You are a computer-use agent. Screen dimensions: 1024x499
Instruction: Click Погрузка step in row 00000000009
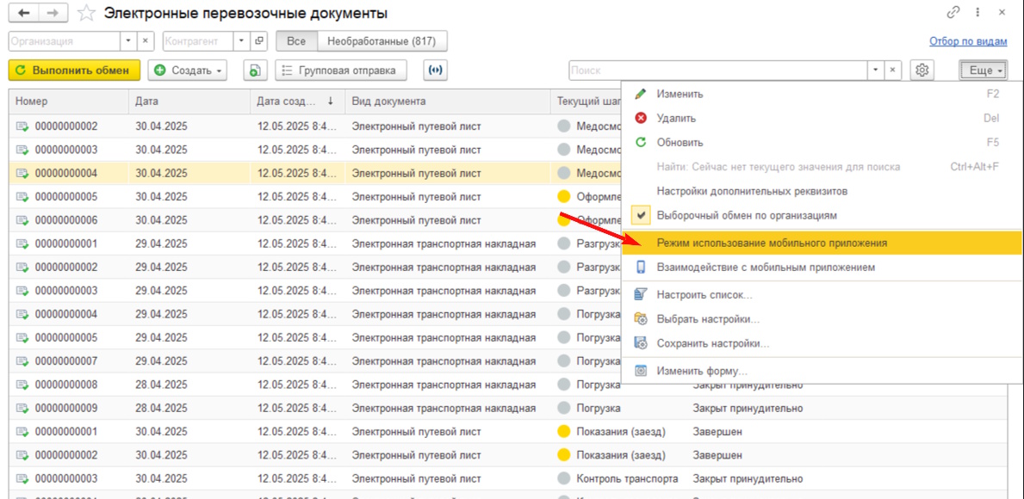599,409
